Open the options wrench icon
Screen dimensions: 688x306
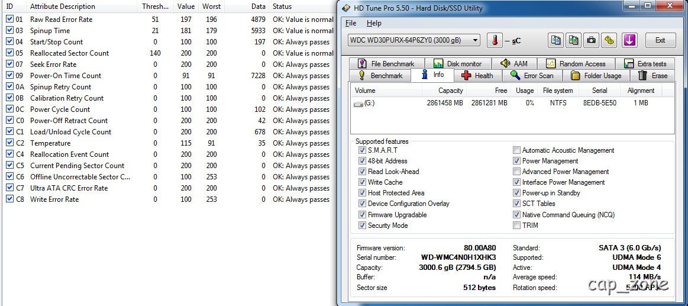click(609, 40)
